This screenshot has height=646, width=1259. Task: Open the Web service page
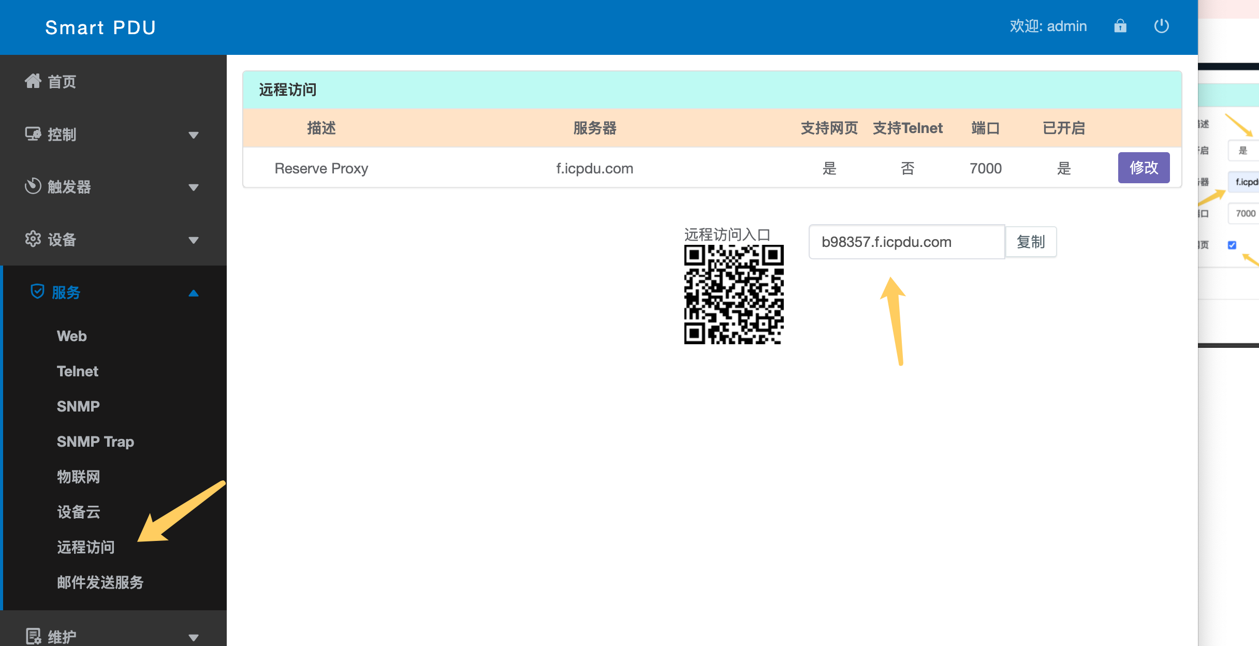tap(71, 336)
